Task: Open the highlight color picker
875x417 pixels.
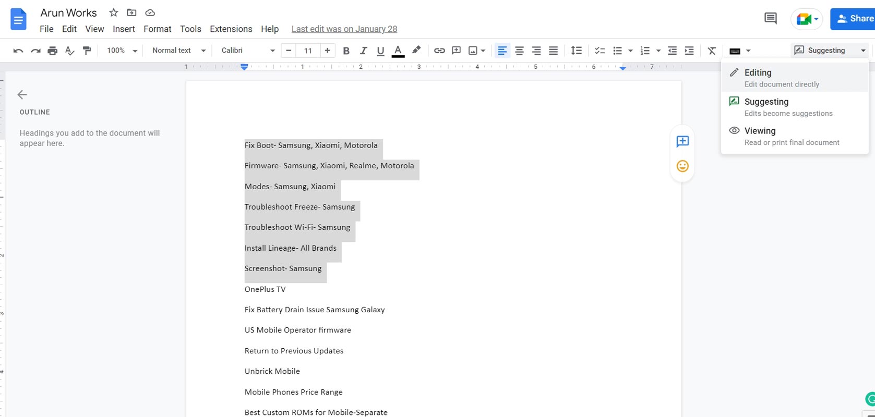Action: coord(416,51)
